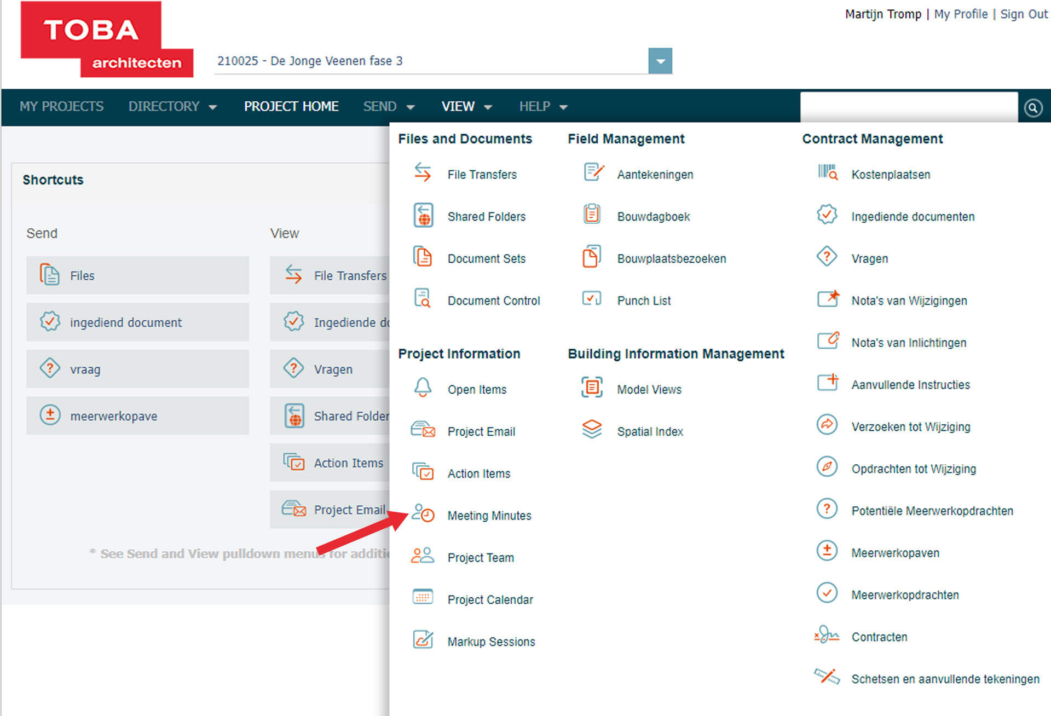Open the Project Calendar icon

(x=423, y=598)
